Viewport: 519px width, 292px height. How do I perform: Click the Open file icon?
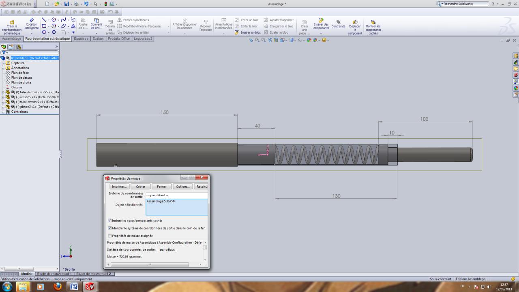[x=57, y=4]
